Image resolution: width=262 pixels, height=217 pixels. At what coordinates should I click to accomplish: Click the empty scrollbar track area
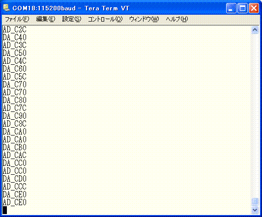[x=255, y=116]
